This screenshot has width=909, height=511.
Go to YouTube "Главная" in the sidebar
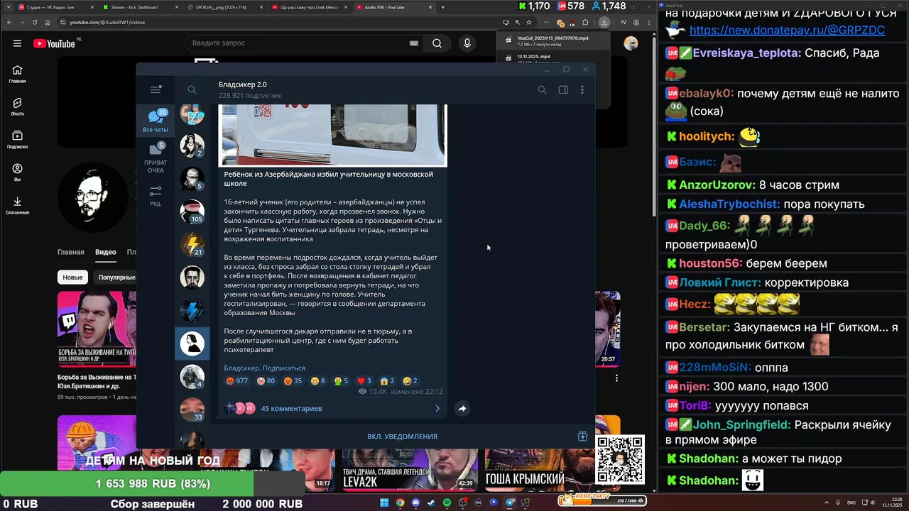point(17,74)
